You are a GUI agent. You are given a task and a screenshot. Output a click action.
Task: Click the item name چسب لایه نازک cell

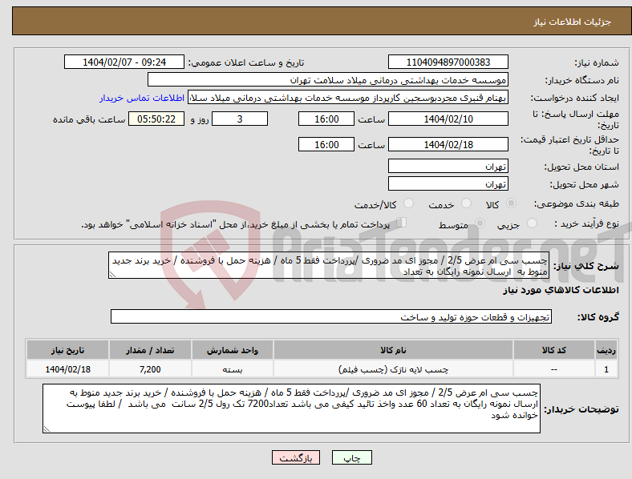tap(393, 369)
